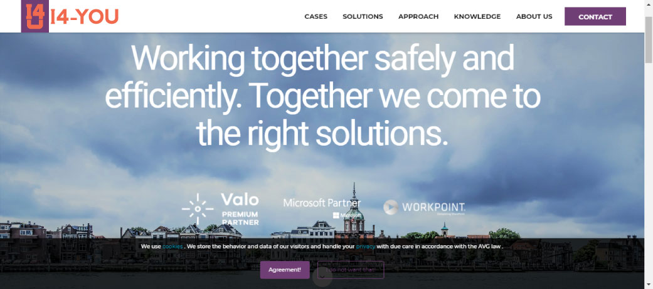Select Approach in the navigation bar
This screenshot has height=289, width=653.
tap(418, 17)
